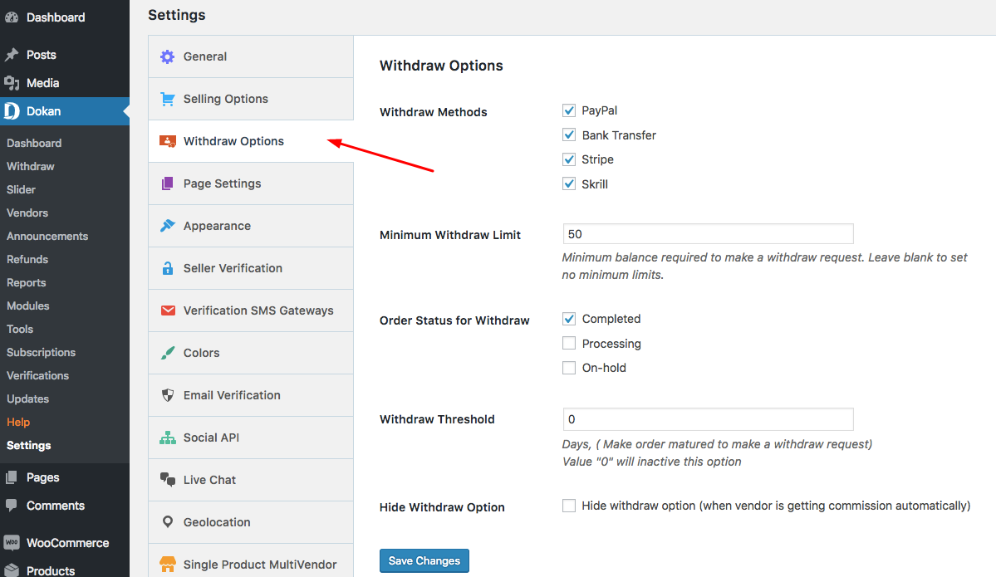
Task: Open Dokan Verifications submenu link
Action: 37,376
